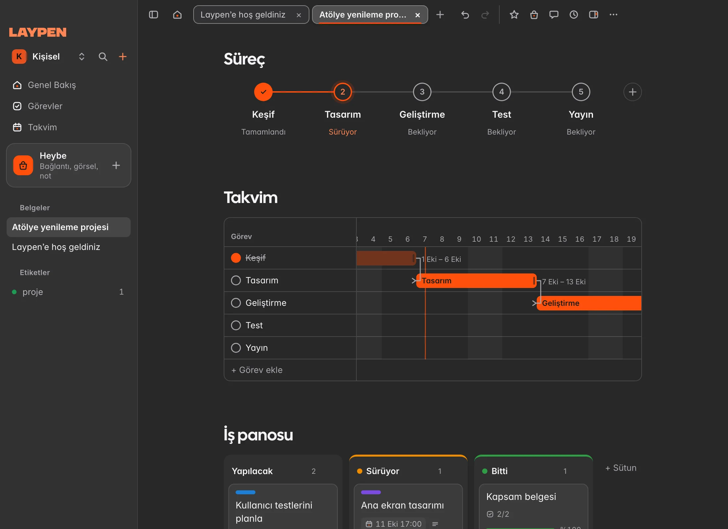The height and width of the screenshot is (529, 728).
Task: Add a board column with + Sütun
Action: click(621, 468)
